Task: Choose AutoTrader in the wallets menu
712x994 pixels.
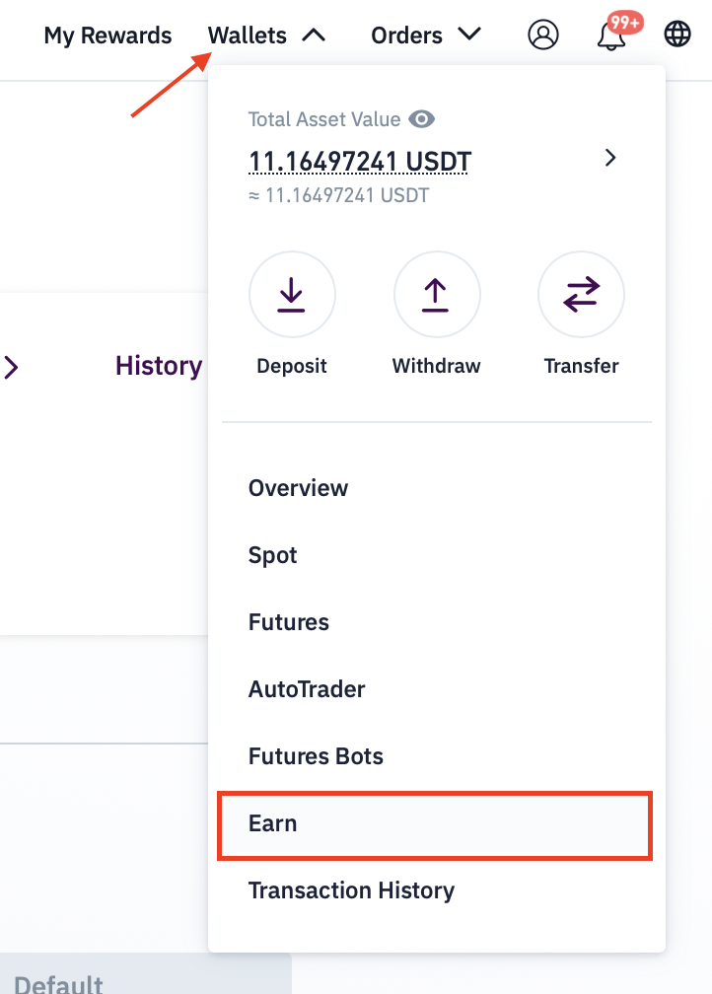Action: point(307,689)
